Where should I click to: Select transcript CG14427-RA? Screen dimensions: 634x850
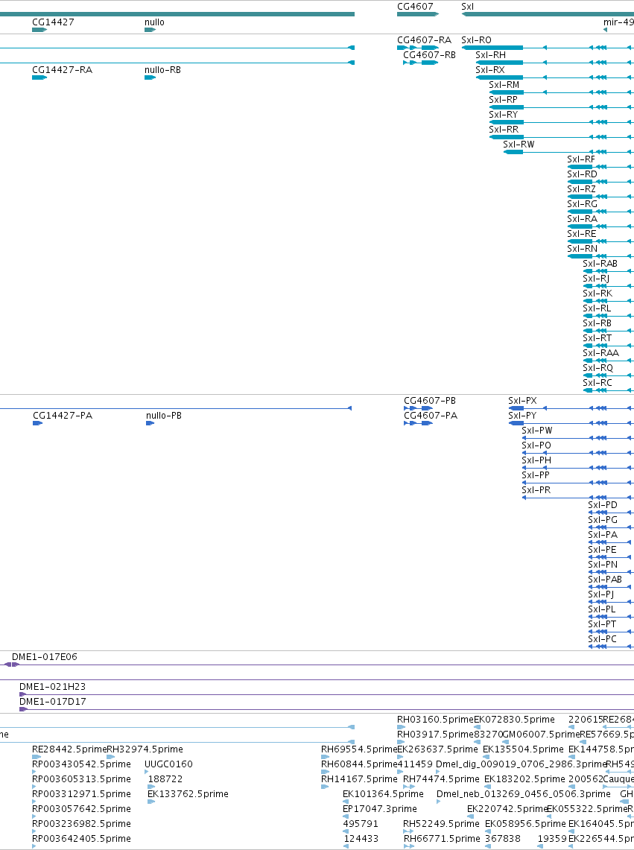click(x=62, y=70)
